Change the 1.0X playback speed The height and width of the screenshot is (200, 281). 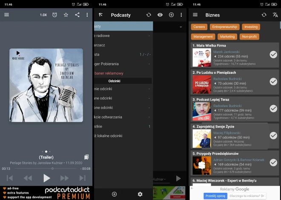pyautogui.click(x=43, y=15)
